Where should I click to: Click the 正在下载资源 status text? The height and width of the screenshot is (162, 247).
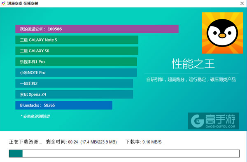(26, 142)
